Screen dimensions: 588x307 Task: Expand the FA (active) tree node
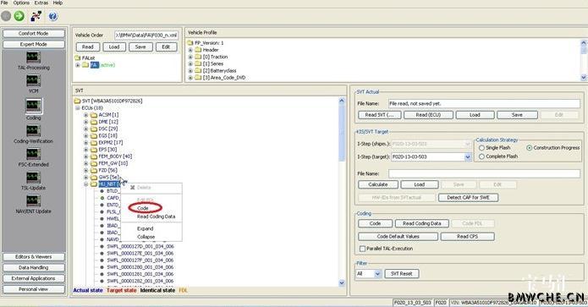[x=78, y=65]
